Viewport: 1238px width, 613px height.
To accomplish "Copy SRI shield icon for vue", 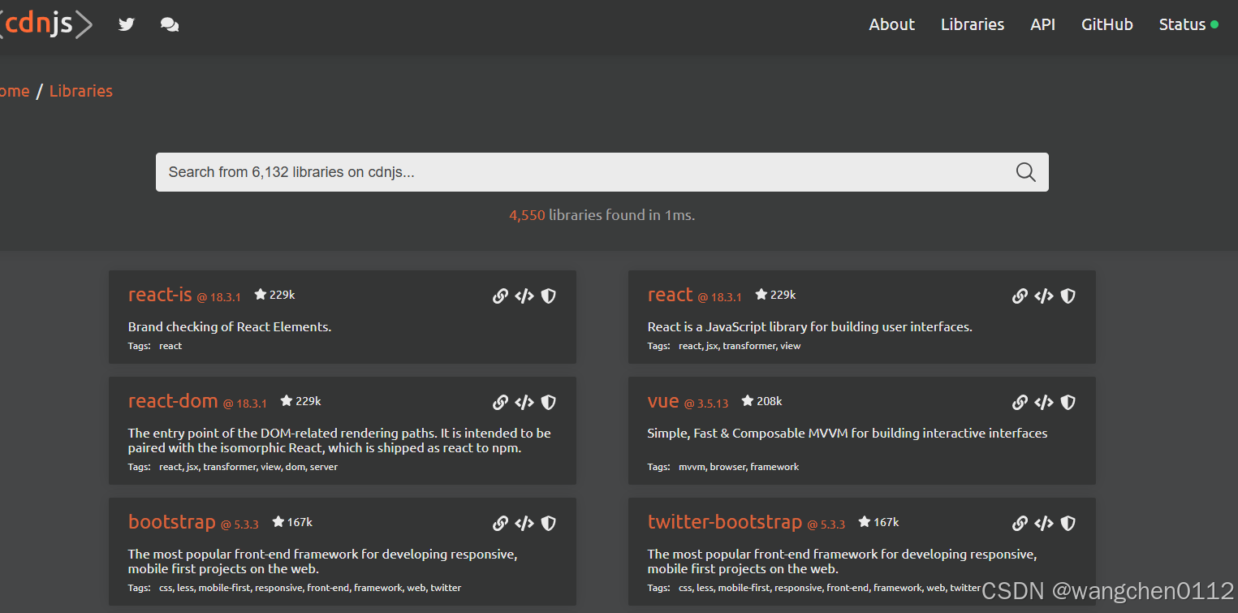I will (1068, 402).
